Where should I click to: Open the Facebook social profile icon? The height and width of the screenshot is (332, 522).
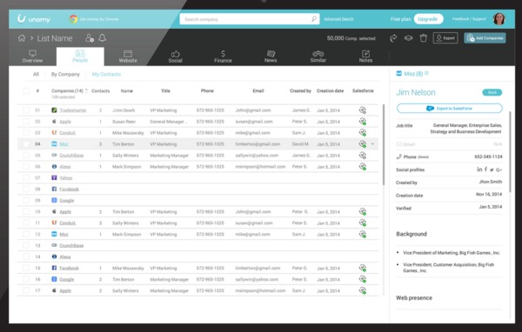click(485, 169)
